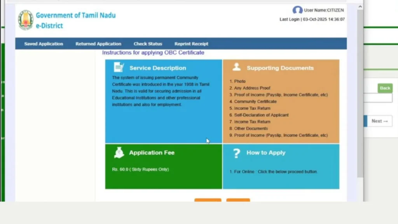Click the User Name:CITIZEN label

click(324, 10)
